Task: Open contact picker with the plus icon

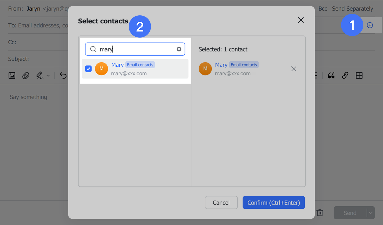Action: point(370,25)
